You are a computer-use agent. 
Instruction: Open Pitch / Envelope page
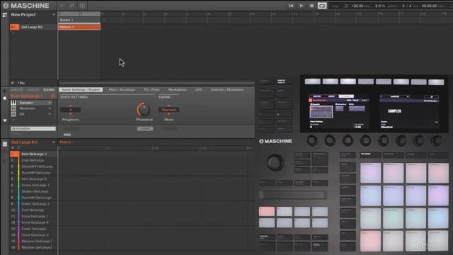coord(122,90)
